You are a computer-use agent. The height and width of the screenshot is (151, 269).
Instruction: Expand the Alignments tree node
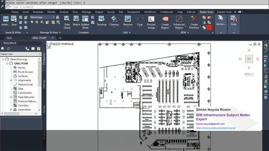click(11, 80)
